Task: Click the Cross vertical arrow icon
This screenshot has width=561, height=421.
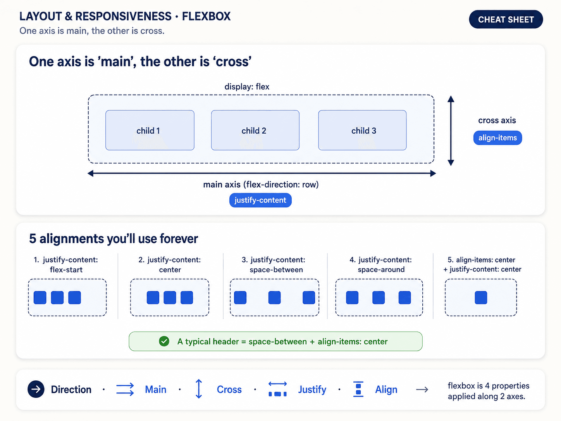Action: click(x=199, y=389)
